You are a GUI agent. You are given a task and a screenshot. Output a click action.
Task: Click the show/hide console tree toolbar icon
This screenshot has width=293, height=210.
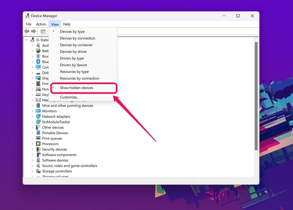point(43,32)
